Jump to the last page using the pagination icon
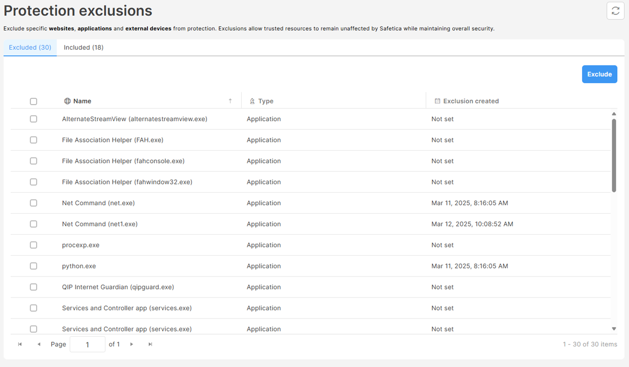Screen dimensions: 629x367 (150, 344)
